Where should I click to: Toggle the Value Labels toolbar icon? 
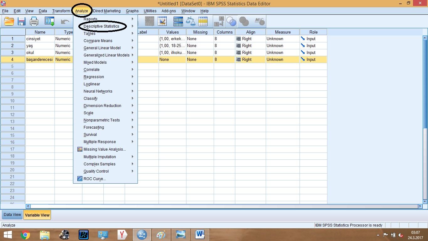[219, 21]
